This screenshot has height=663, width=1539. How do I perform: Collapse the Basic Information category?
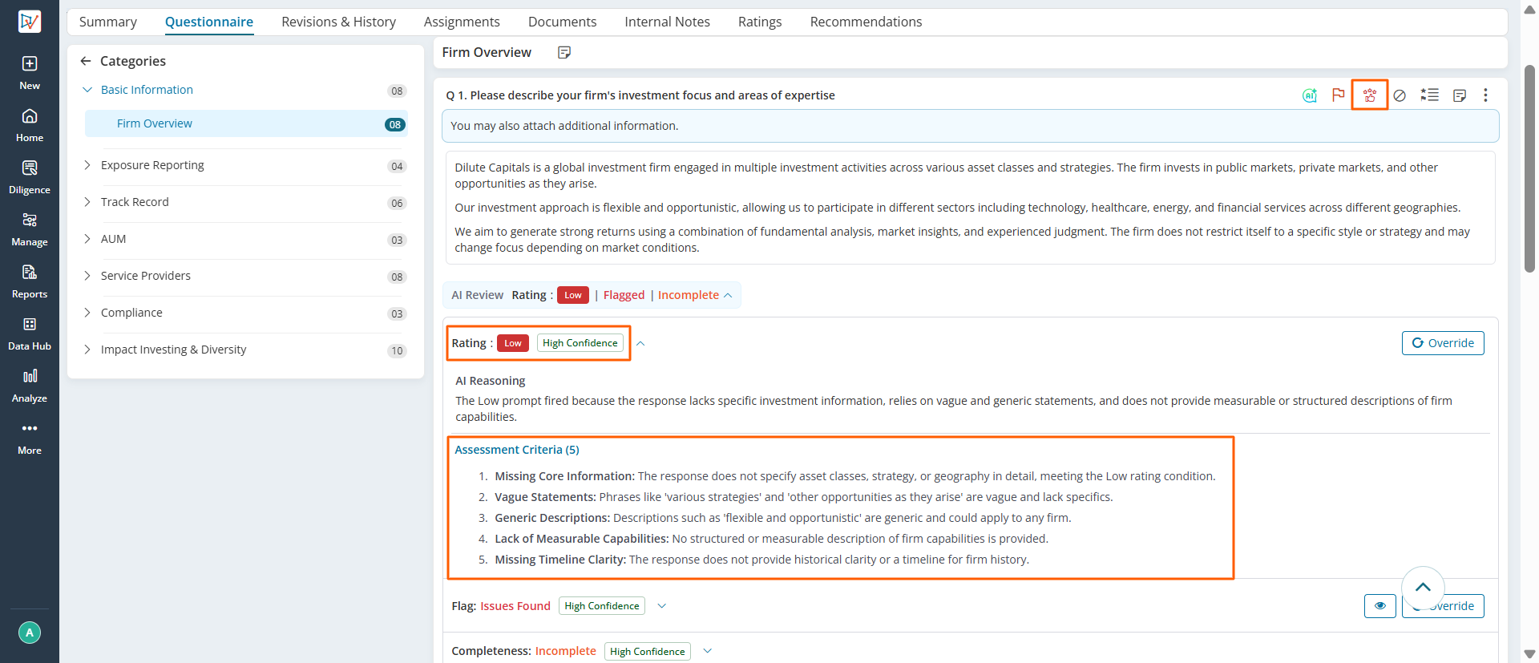[87, 90]
